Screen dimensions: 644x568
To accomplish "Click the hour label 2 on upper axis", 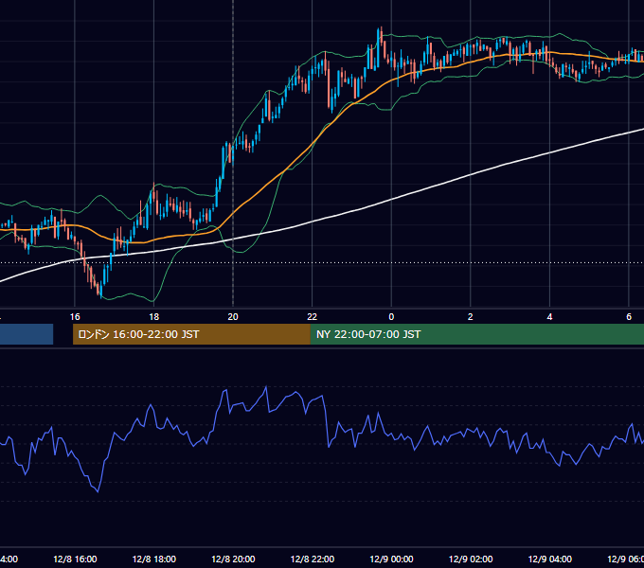I will click(x=471, y=317).
